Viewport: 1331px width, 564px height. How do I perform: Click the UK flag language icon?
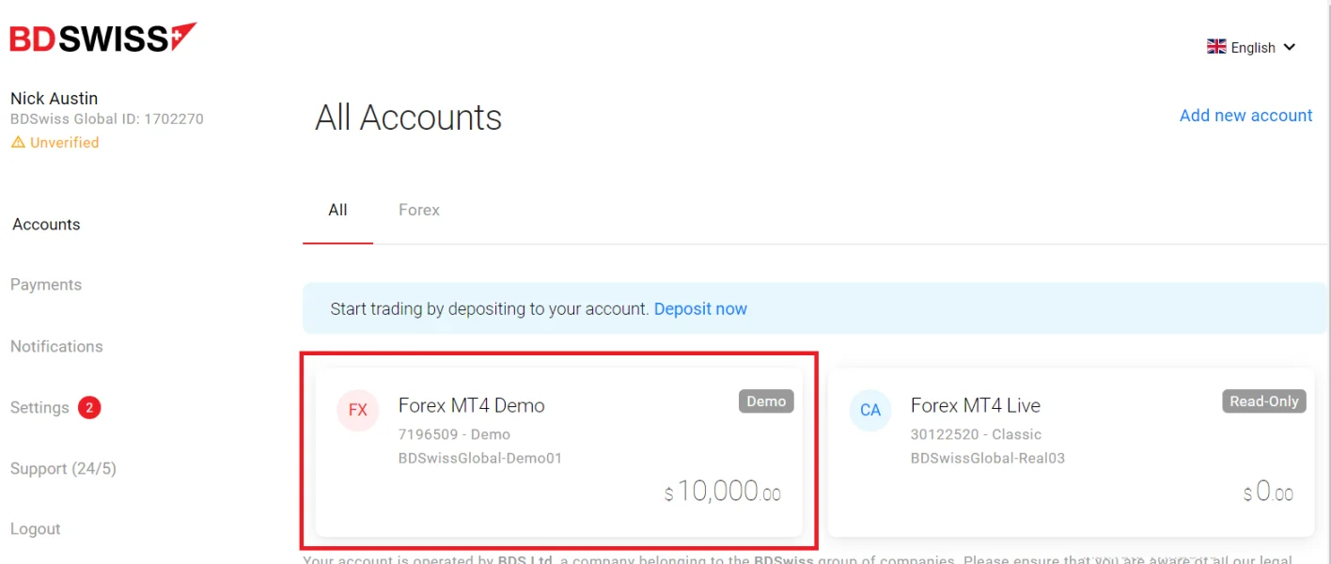click(1216, 47)
